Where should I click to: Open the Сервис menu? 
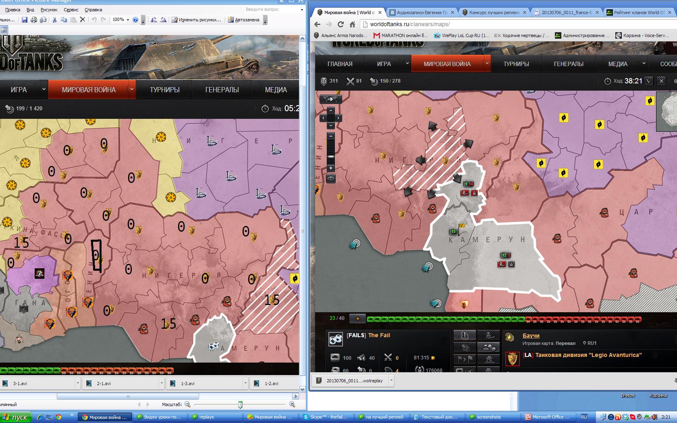[71, 10]
